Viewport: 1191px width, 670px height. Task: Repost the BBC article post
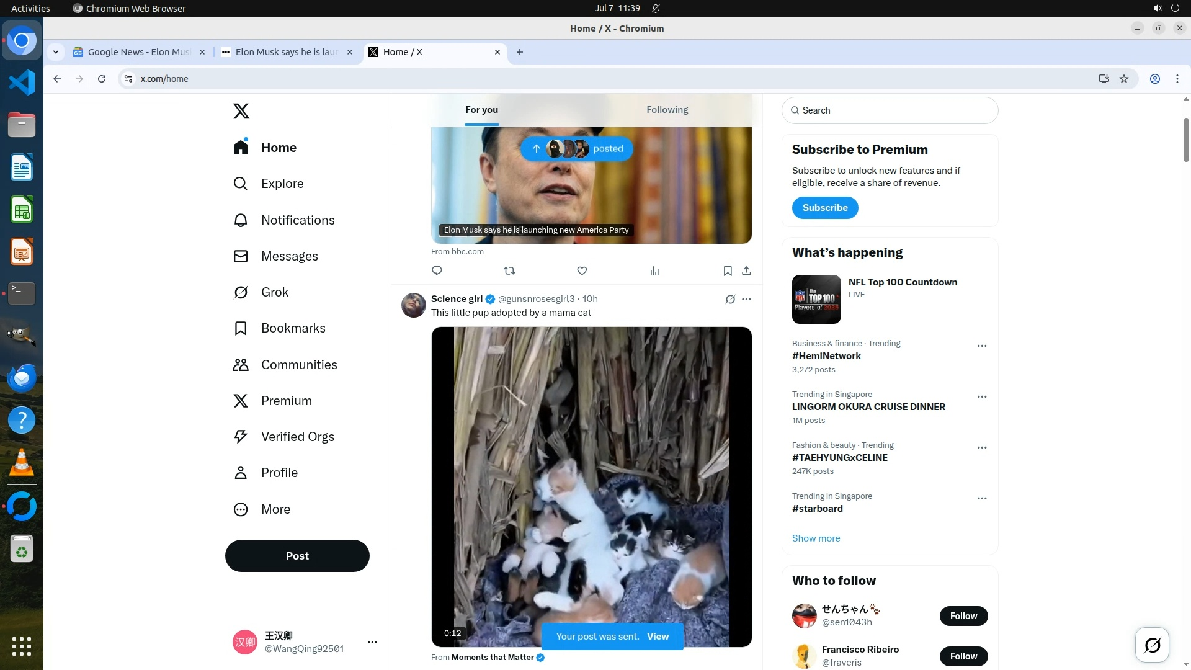[509, 270]
